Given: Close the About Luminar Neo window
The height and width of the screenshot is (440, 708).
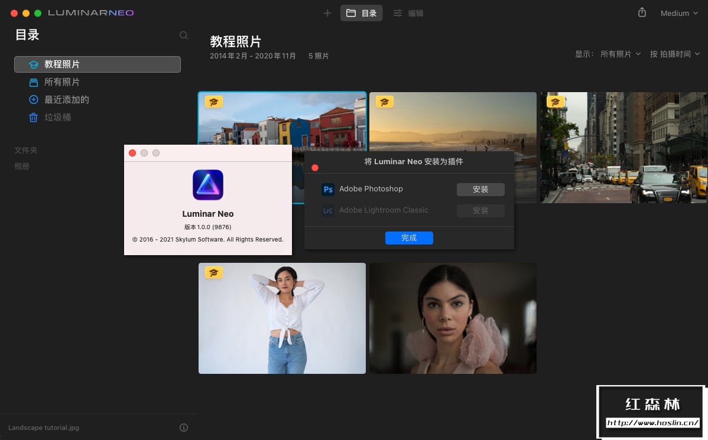Looking at the screenshot, I should click(132, 153).
